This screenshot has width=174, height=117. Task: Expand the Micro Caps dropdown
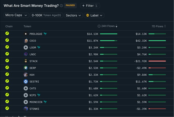coord(16,15)
